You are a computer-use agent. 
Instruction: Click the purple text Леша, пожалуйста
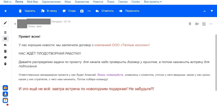110,75
